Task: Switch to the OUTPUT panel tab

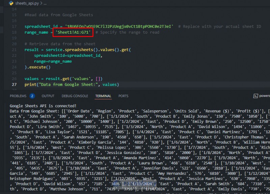Action: (48, 96)
